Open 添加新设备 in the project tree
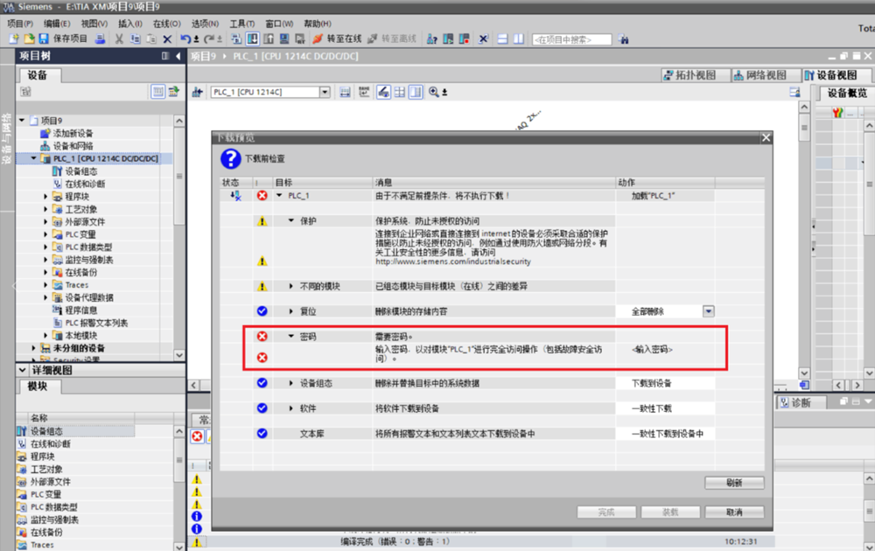The width and height of the screenshot is (875, 551). click(72, 134)
